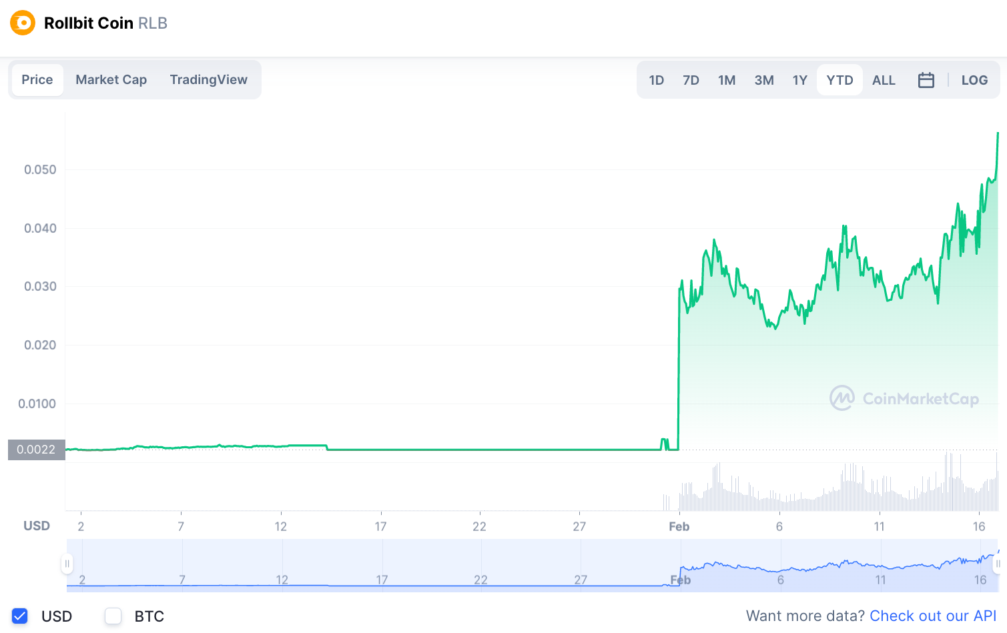
Task: Click the USD axis currency label
Action: 37,526
